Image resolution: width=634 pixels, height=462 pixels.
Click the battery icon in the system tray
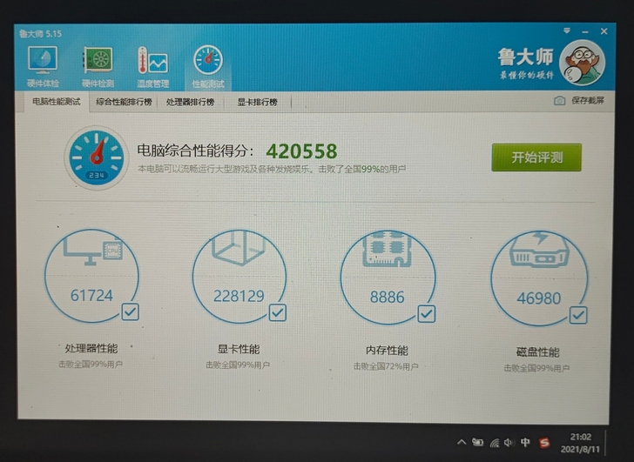(x=477, y=442)
